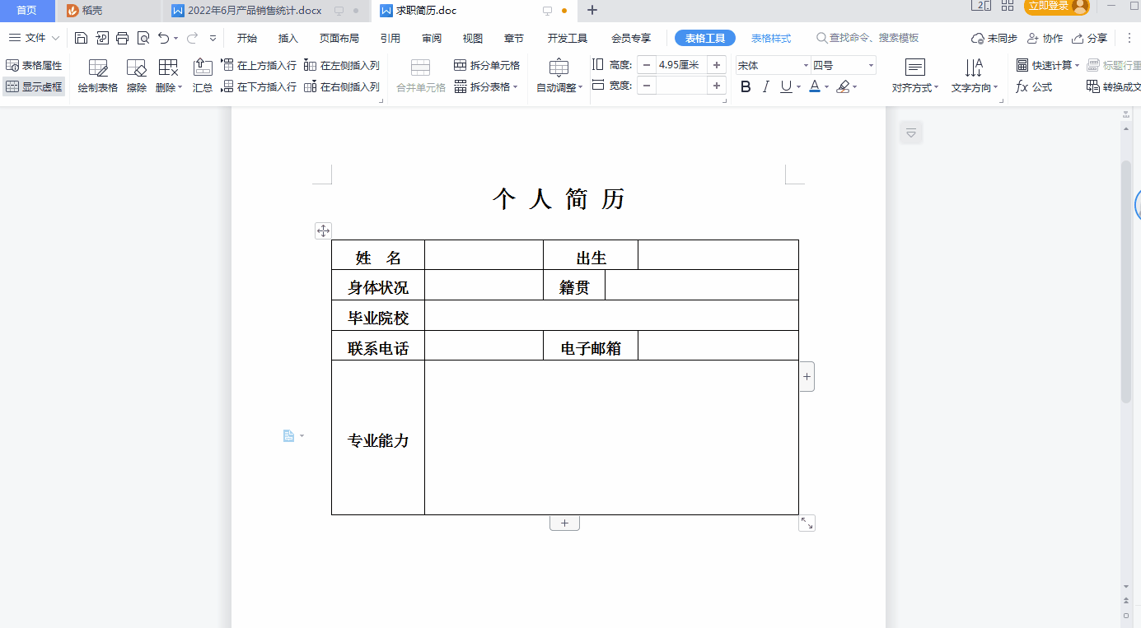This screenshot has height=628, width=1141.
Task: Click the 专业能力 table cell
Action: point(378,438)
